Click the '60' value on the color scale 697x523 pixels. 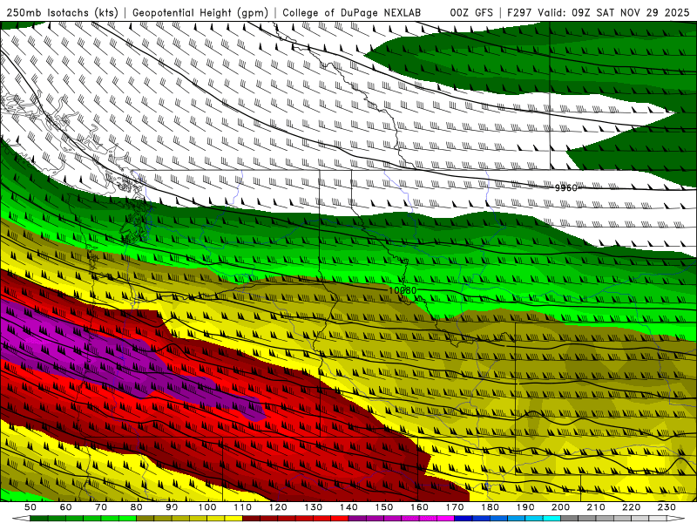65,507
